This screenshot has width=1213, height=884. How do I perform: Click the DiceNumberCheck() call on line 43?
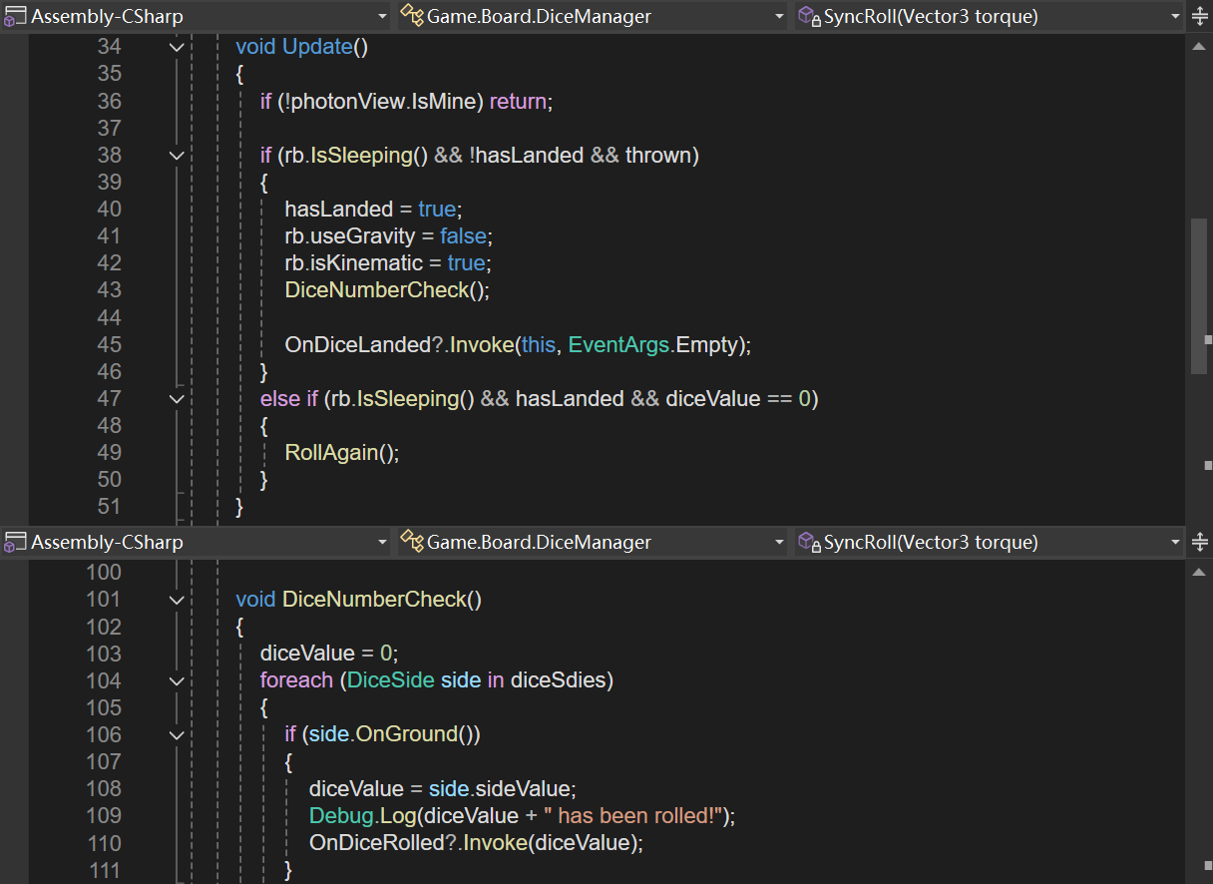point(388,289)
